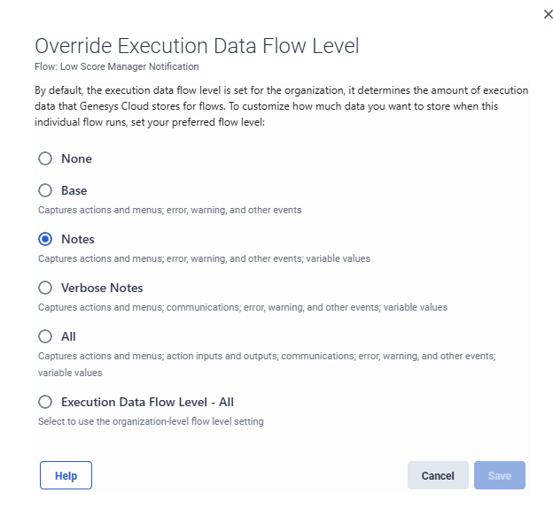Click the Save button

(x=499, y=475)
